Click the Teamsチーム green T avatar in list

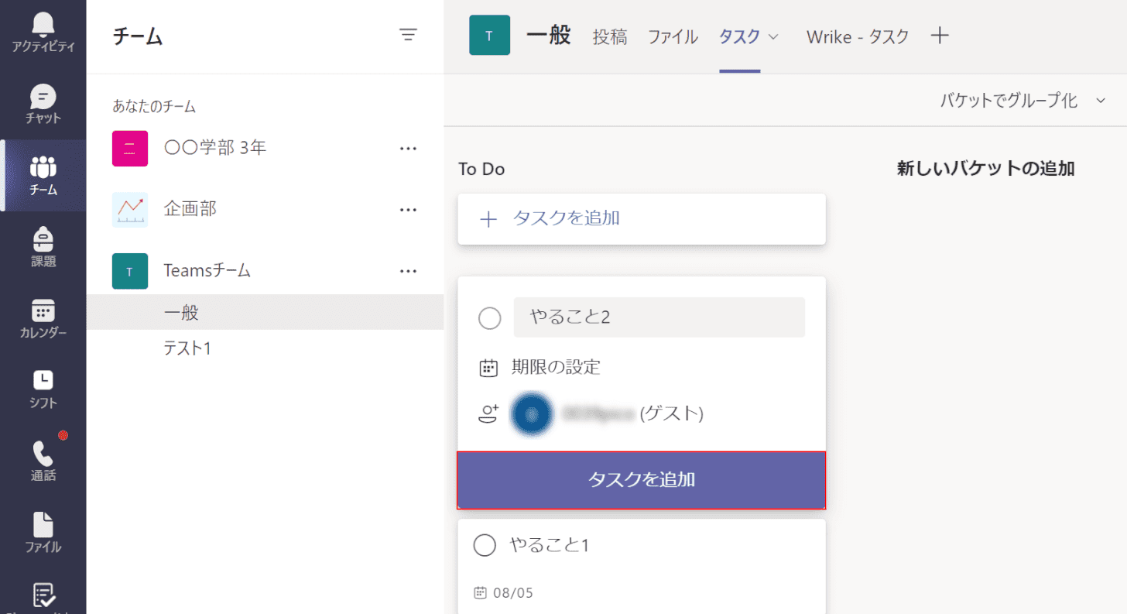point(130,271)
